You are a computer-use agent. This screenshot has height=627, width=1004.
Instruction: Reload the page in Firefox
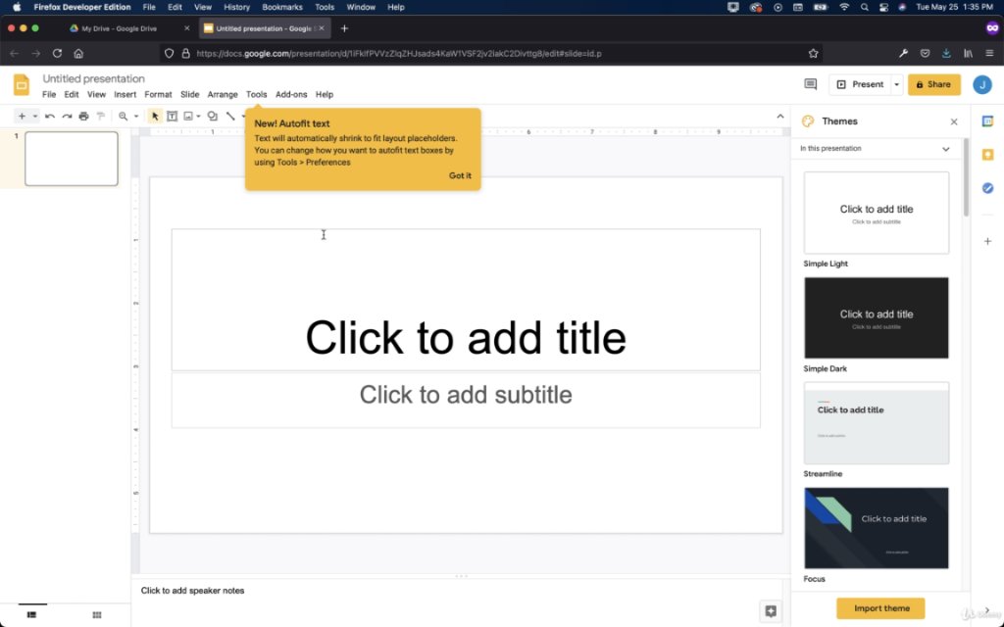(x=57, y=54)
